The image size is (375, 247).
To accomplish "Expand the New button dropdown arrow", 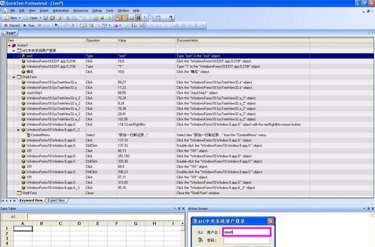I will click(20, 18).
